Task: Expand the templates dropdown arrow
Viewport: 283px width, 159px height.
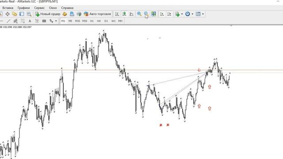Action: pos(203,14)
